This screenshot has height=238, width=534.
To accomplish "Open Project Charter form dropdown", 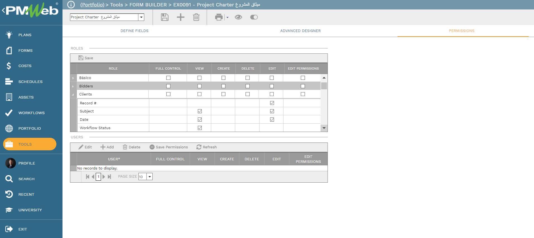I will coord(141,17).
